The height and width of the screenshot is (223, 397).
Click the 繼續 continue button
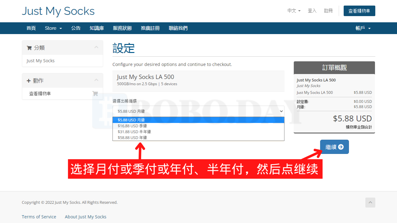[x=334, y=147]
